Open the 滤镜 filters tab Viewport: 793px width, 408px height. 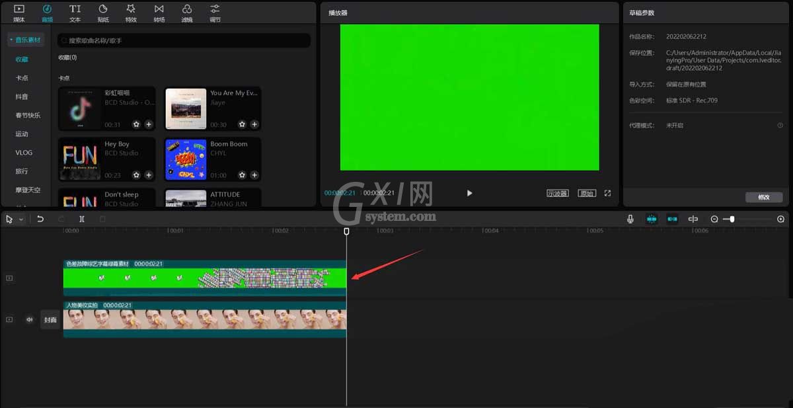pos(187,13)
